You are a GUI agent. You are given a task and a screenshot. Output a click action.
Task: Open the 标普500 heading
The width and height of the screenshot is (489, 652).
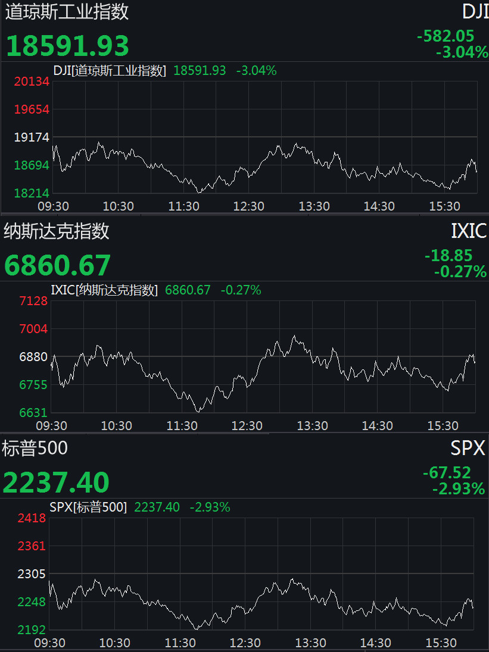click(35, 449)
